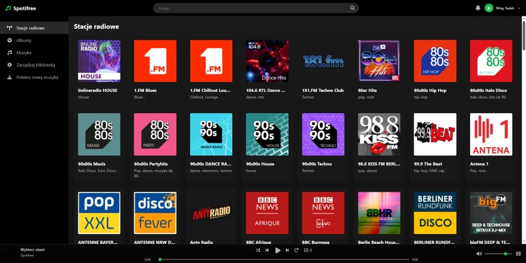The image size is (526, 263).
Task: Click the search magnifier icon
Action: click(x=352, y=8)
